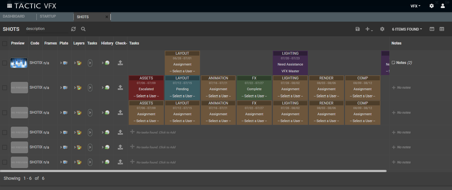This screenshot has width=452, height=190.
Task: Open the user account icon in the header
Action: tap(443, 6)
